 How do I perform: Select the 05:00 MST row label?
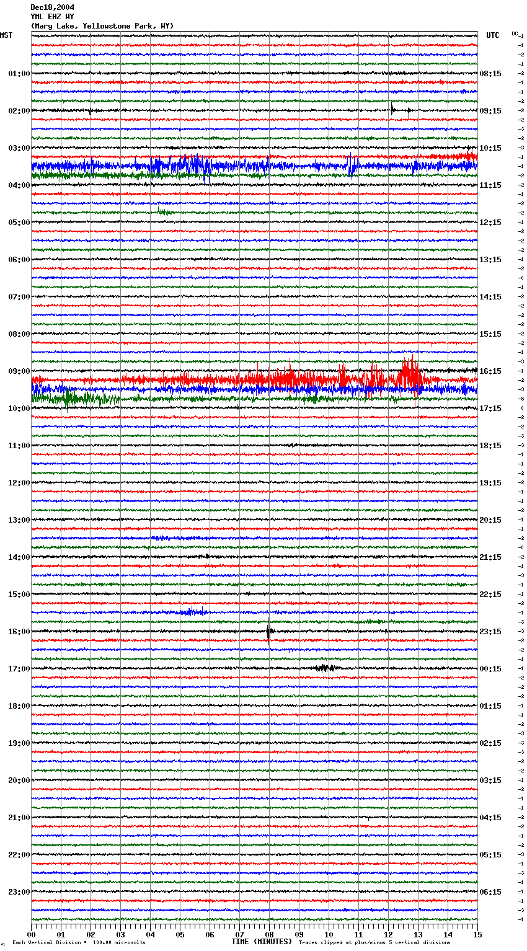pos(19,223)
